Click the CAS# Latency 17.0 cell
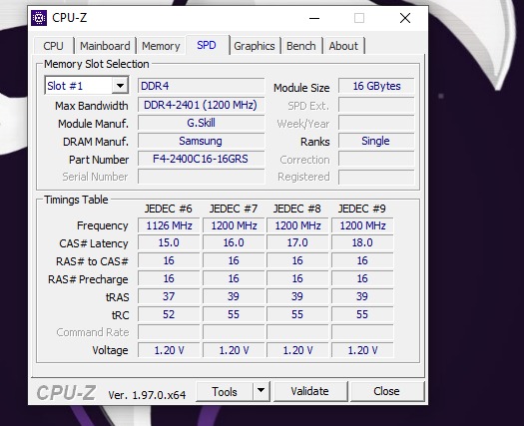This screenshot has width=524, height=426. 297,242
